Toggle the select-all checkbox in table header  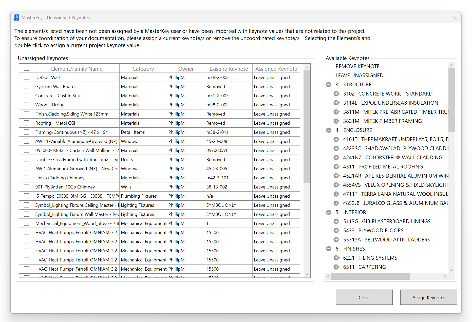click(x=26, y=68)
